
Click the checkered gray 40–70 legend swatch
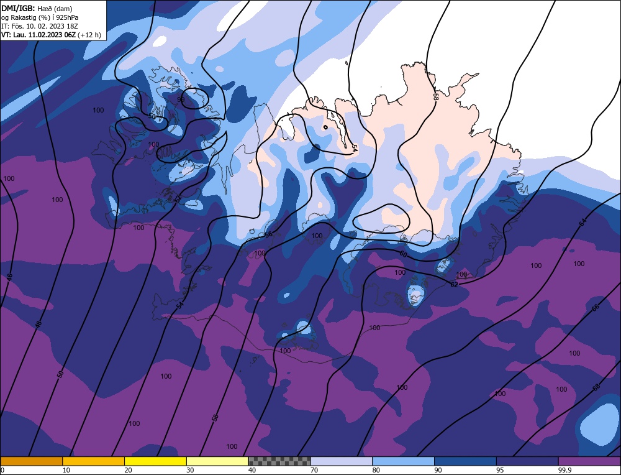(279, 461)
